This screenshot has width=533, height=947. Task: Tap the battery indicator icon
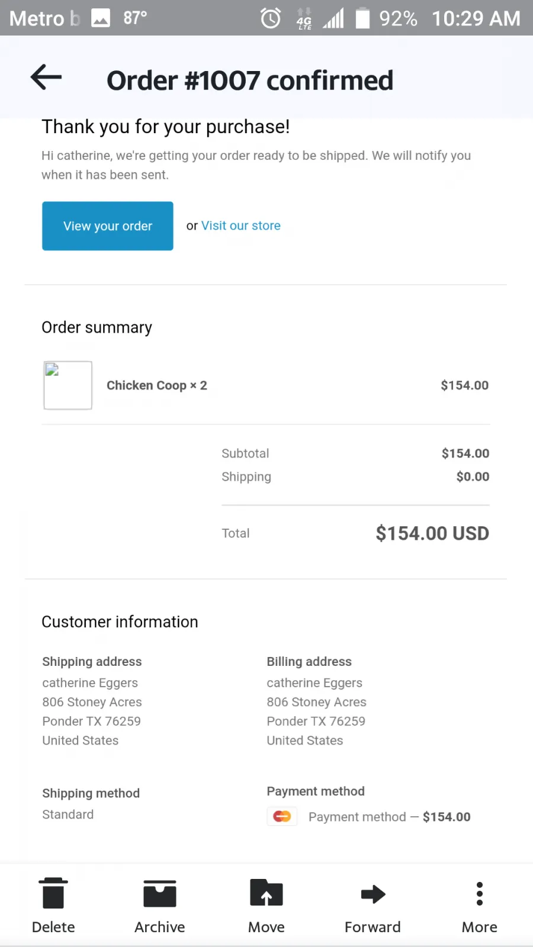click(362, 18)
